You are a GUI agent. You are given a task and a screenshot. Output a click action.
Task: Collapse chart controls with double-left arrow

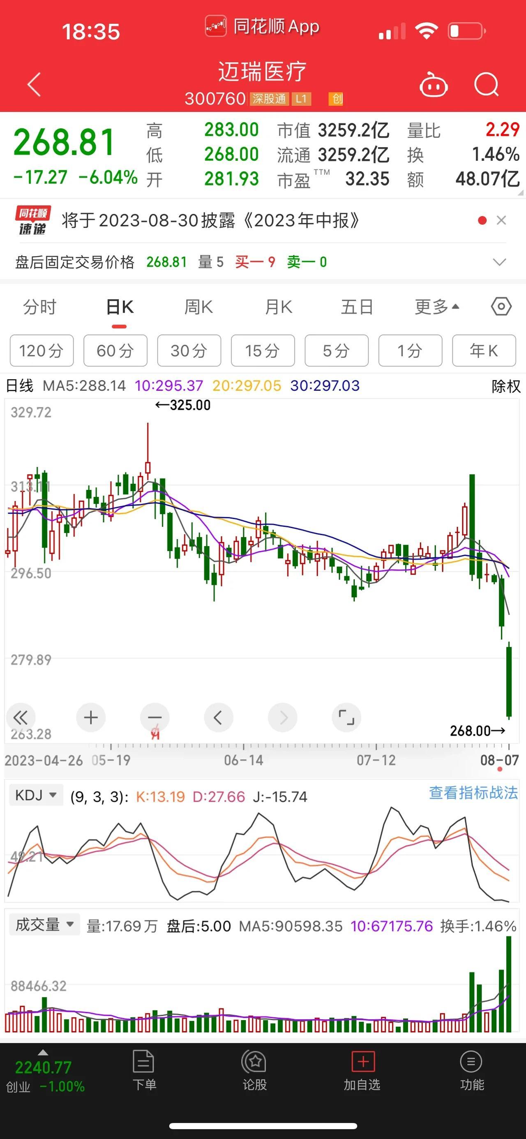tap(20, 717)
